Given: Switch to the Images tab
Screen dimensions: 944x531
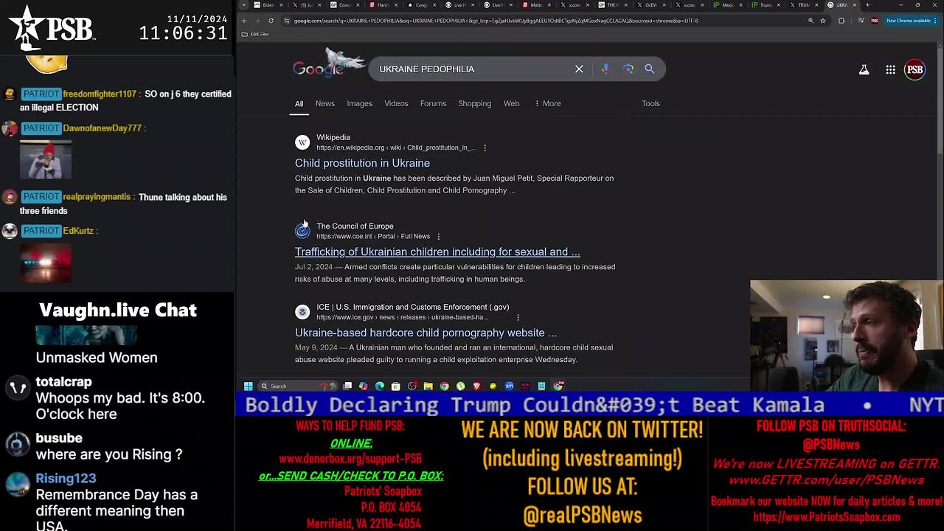Looking at the screenshot, I should 360,103.
